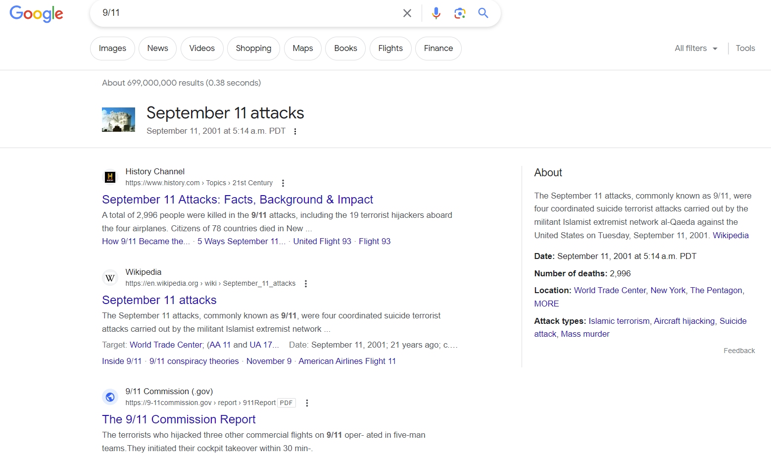Click the 'Number of deaths: 2,996' fact
Image resolution: width=771 pixels, height=461 pixels.
pyautogui.click(x=582, y=274)
